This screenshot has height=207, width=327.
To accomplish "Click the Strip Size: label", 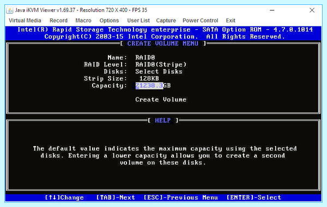I will click(x=106, y=78).
